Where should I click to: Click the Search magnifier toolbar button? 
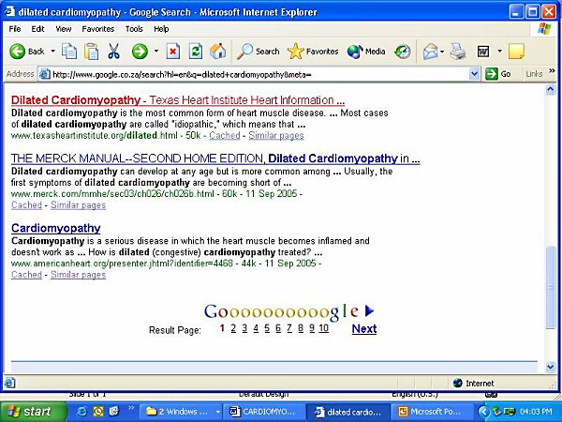tap(259, 52)
